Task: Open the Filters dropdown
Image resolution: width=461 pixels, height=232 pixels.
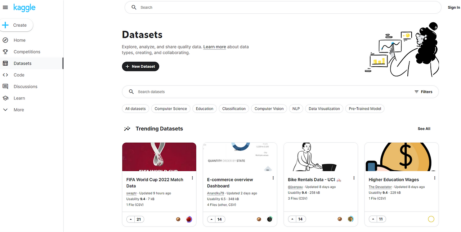Action: [x=423, y=92]
